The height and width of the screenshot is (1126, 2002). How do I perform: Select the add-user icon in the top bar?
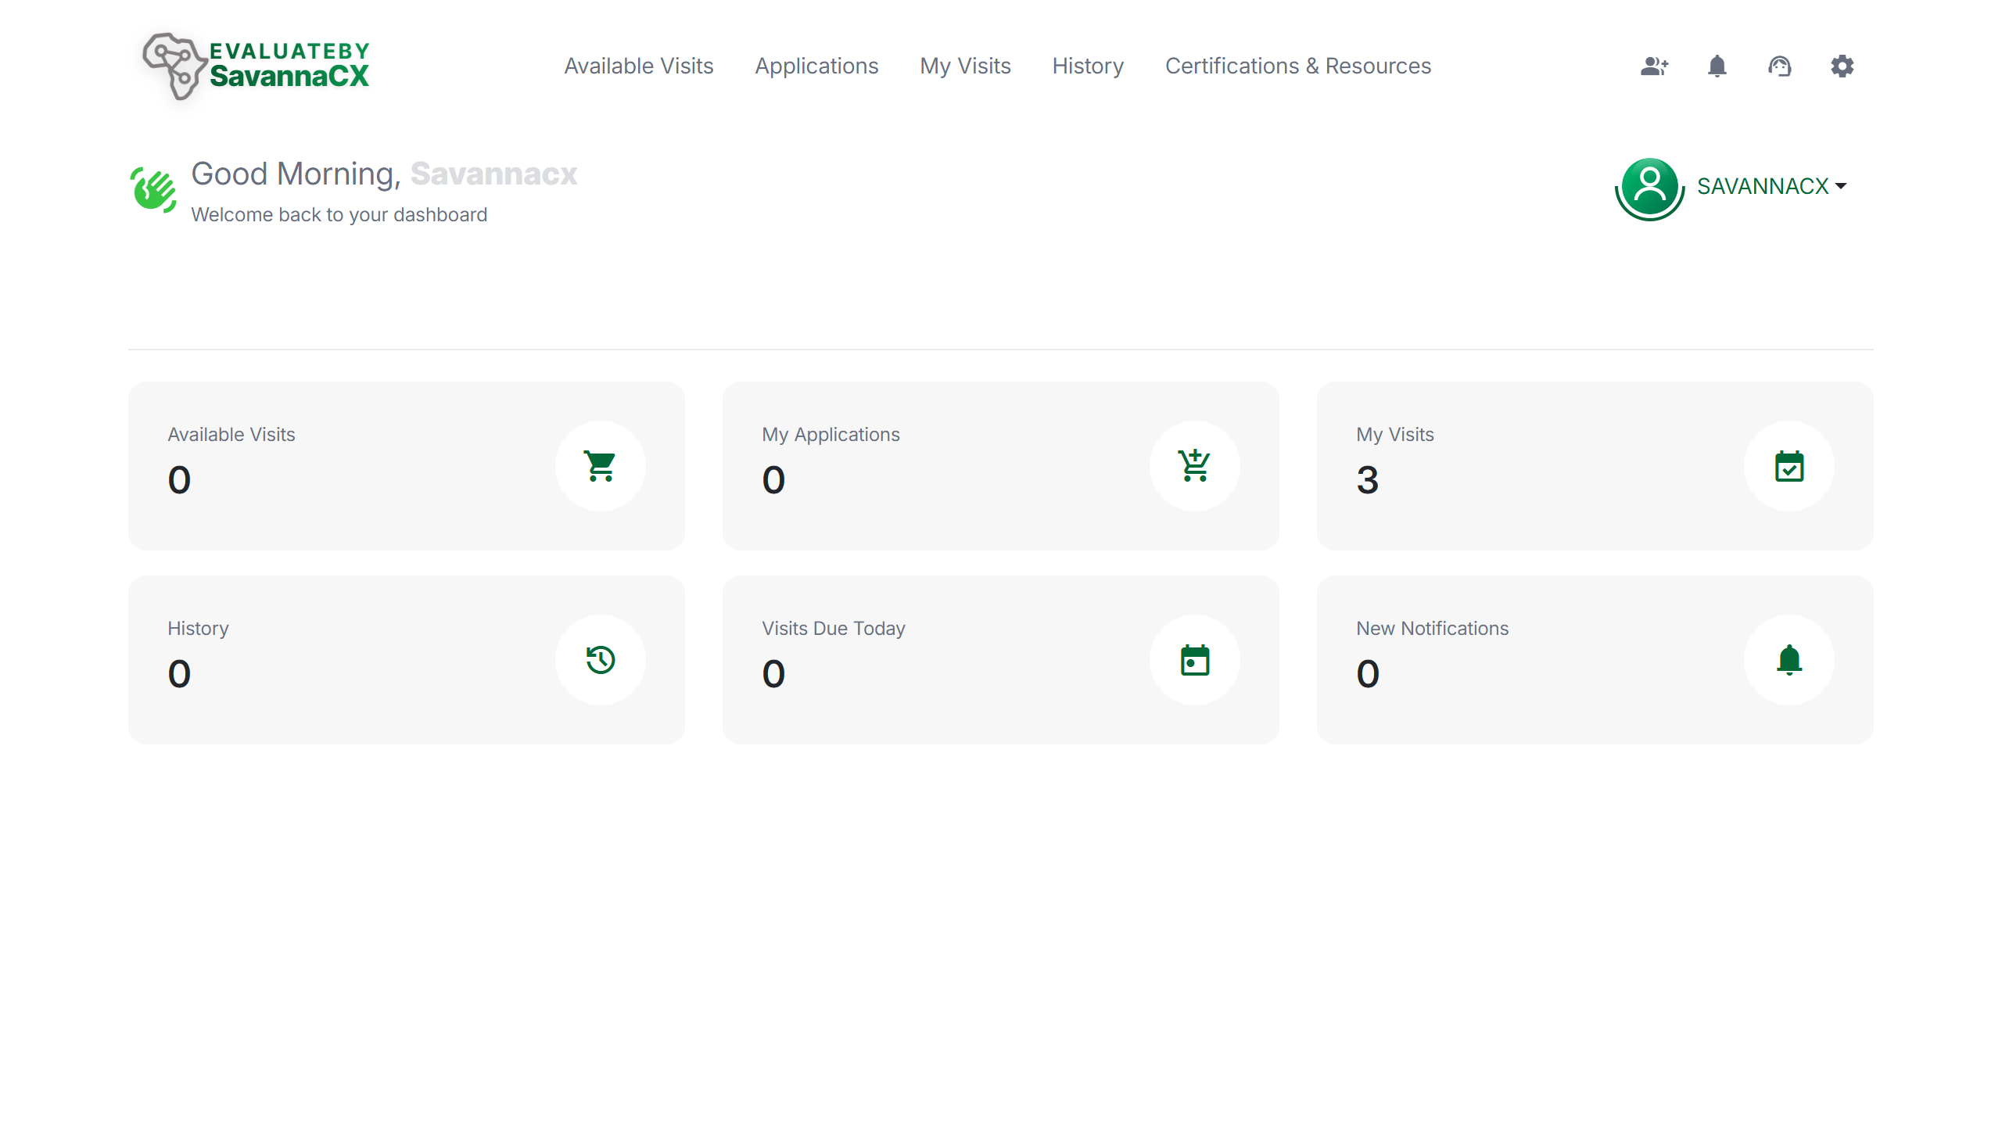(x=1653, y=66)
